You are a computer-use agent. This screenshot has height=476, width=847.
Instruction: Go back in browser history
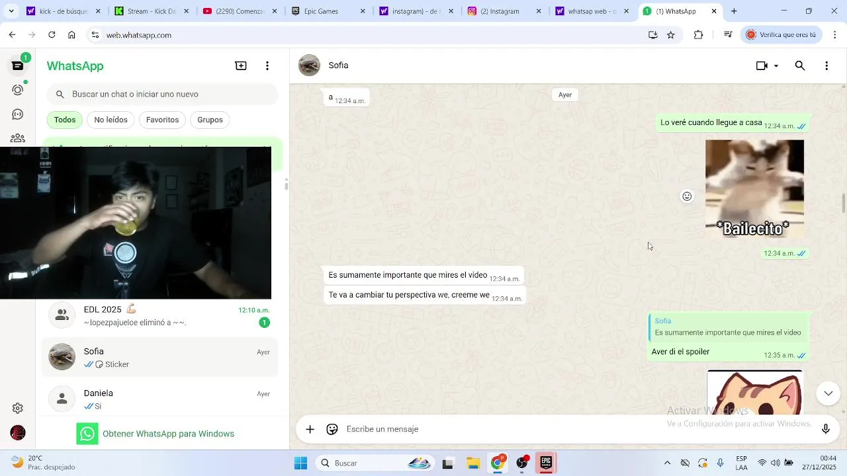coord(12,35)
